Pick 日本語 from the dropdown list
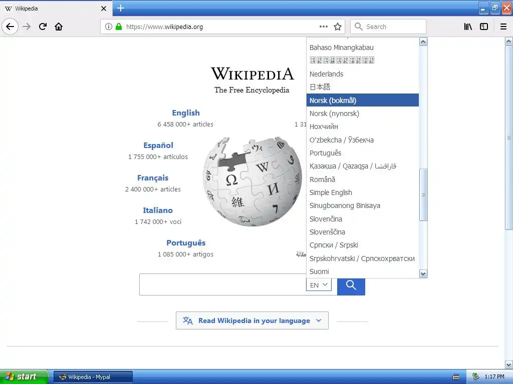Screen dimensions: 513x384 coord(363,87)
